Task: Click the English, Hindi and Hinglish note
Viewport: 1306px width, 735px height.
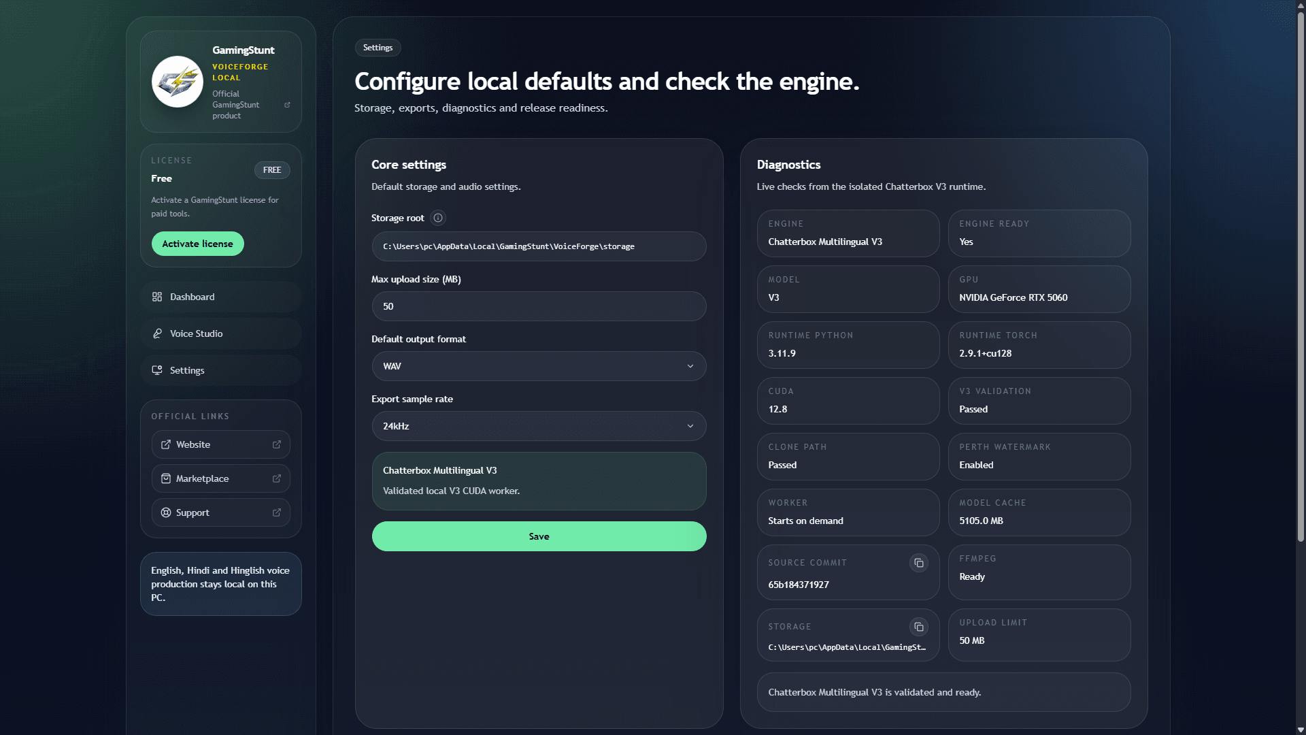Action: point(220,584)
